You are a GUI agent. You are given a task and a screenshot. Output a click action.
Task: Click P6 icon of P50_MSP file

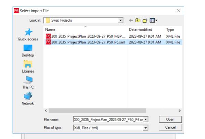pos(48,36)
